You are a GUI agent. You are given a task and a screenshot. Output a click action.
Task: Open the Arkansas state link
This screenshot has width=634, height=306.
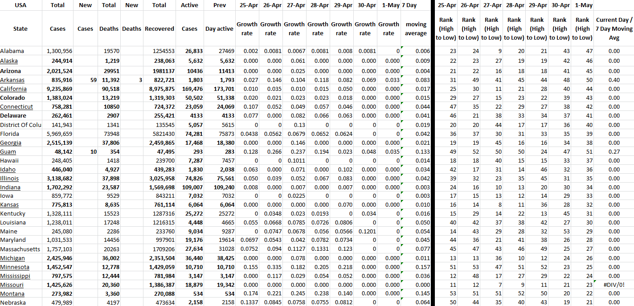click(x=12, y=80)
